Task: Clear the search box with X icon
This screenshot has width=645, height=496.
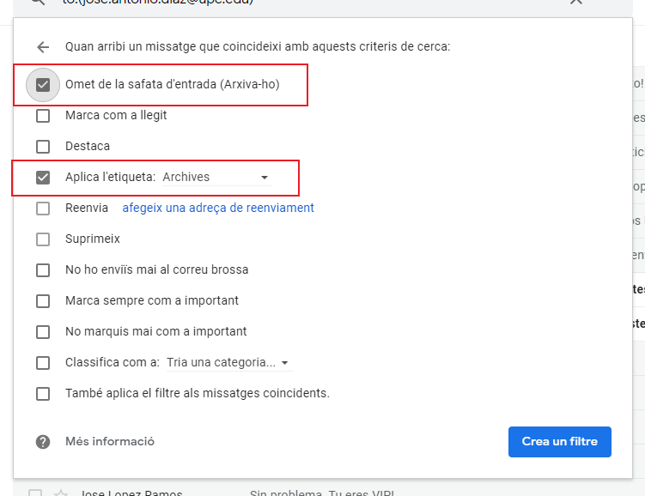Action: point(575,3)
